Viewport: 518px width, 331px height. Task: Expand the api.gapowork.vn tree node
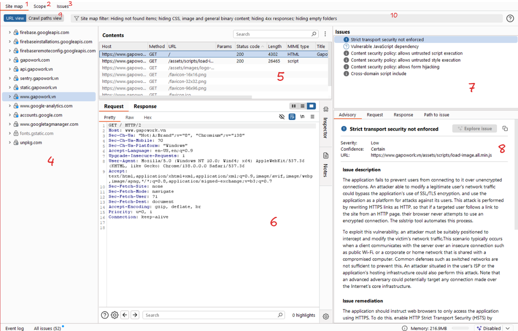click(10, 69)
